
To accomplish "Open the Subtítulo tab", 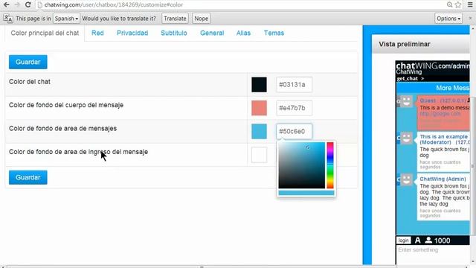I will coord(173,33).
